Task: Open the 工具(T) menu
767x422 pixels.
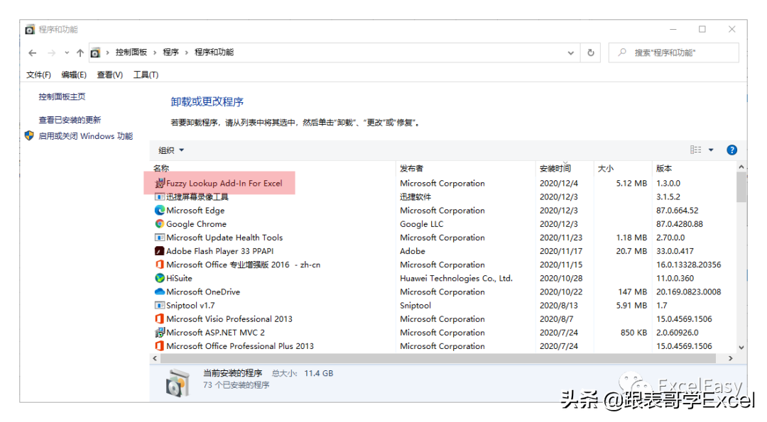Action: [x=146, y=74]
